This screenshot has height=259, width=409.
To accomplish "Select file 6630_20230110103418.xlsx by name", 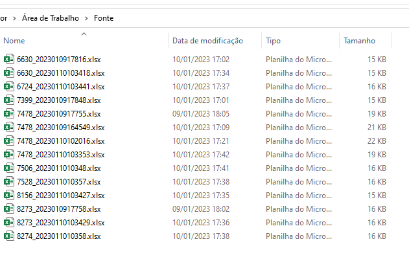I will (61, 73).
